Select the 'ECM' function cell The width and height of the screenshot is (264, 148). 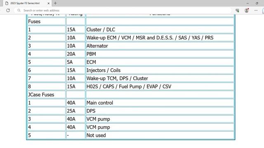click(160, 62)
